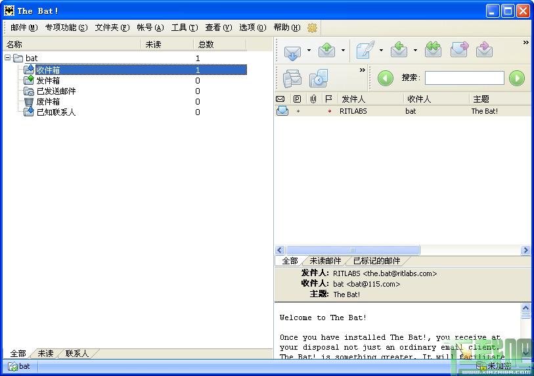Switch to the 未读邮件 tab
534x376 pixels.
325,261
